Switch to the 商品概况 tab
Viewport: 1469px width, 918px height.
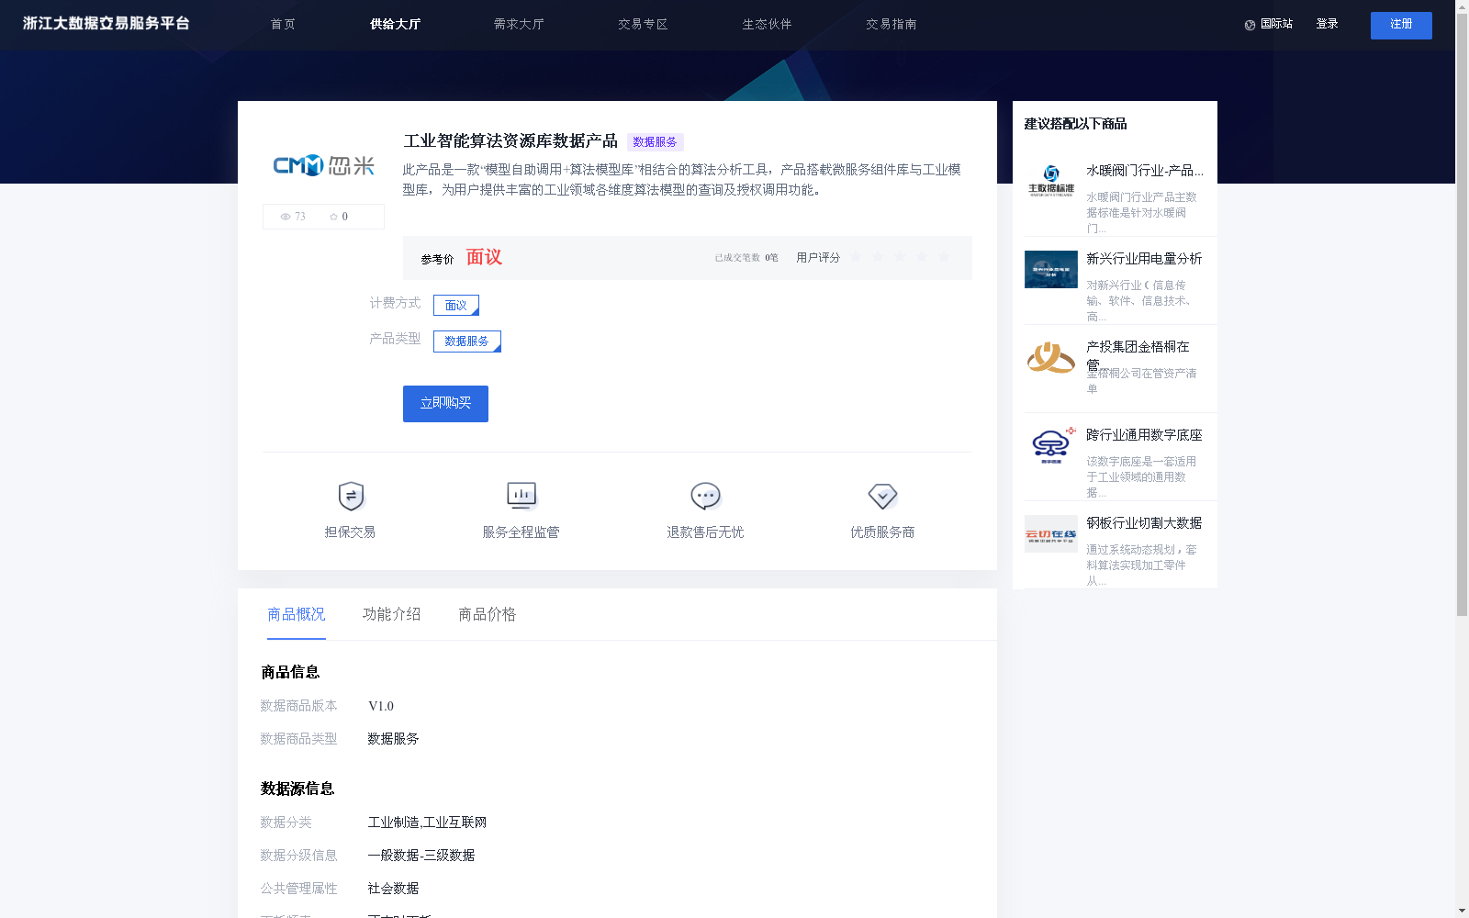[x=297, y=614]
